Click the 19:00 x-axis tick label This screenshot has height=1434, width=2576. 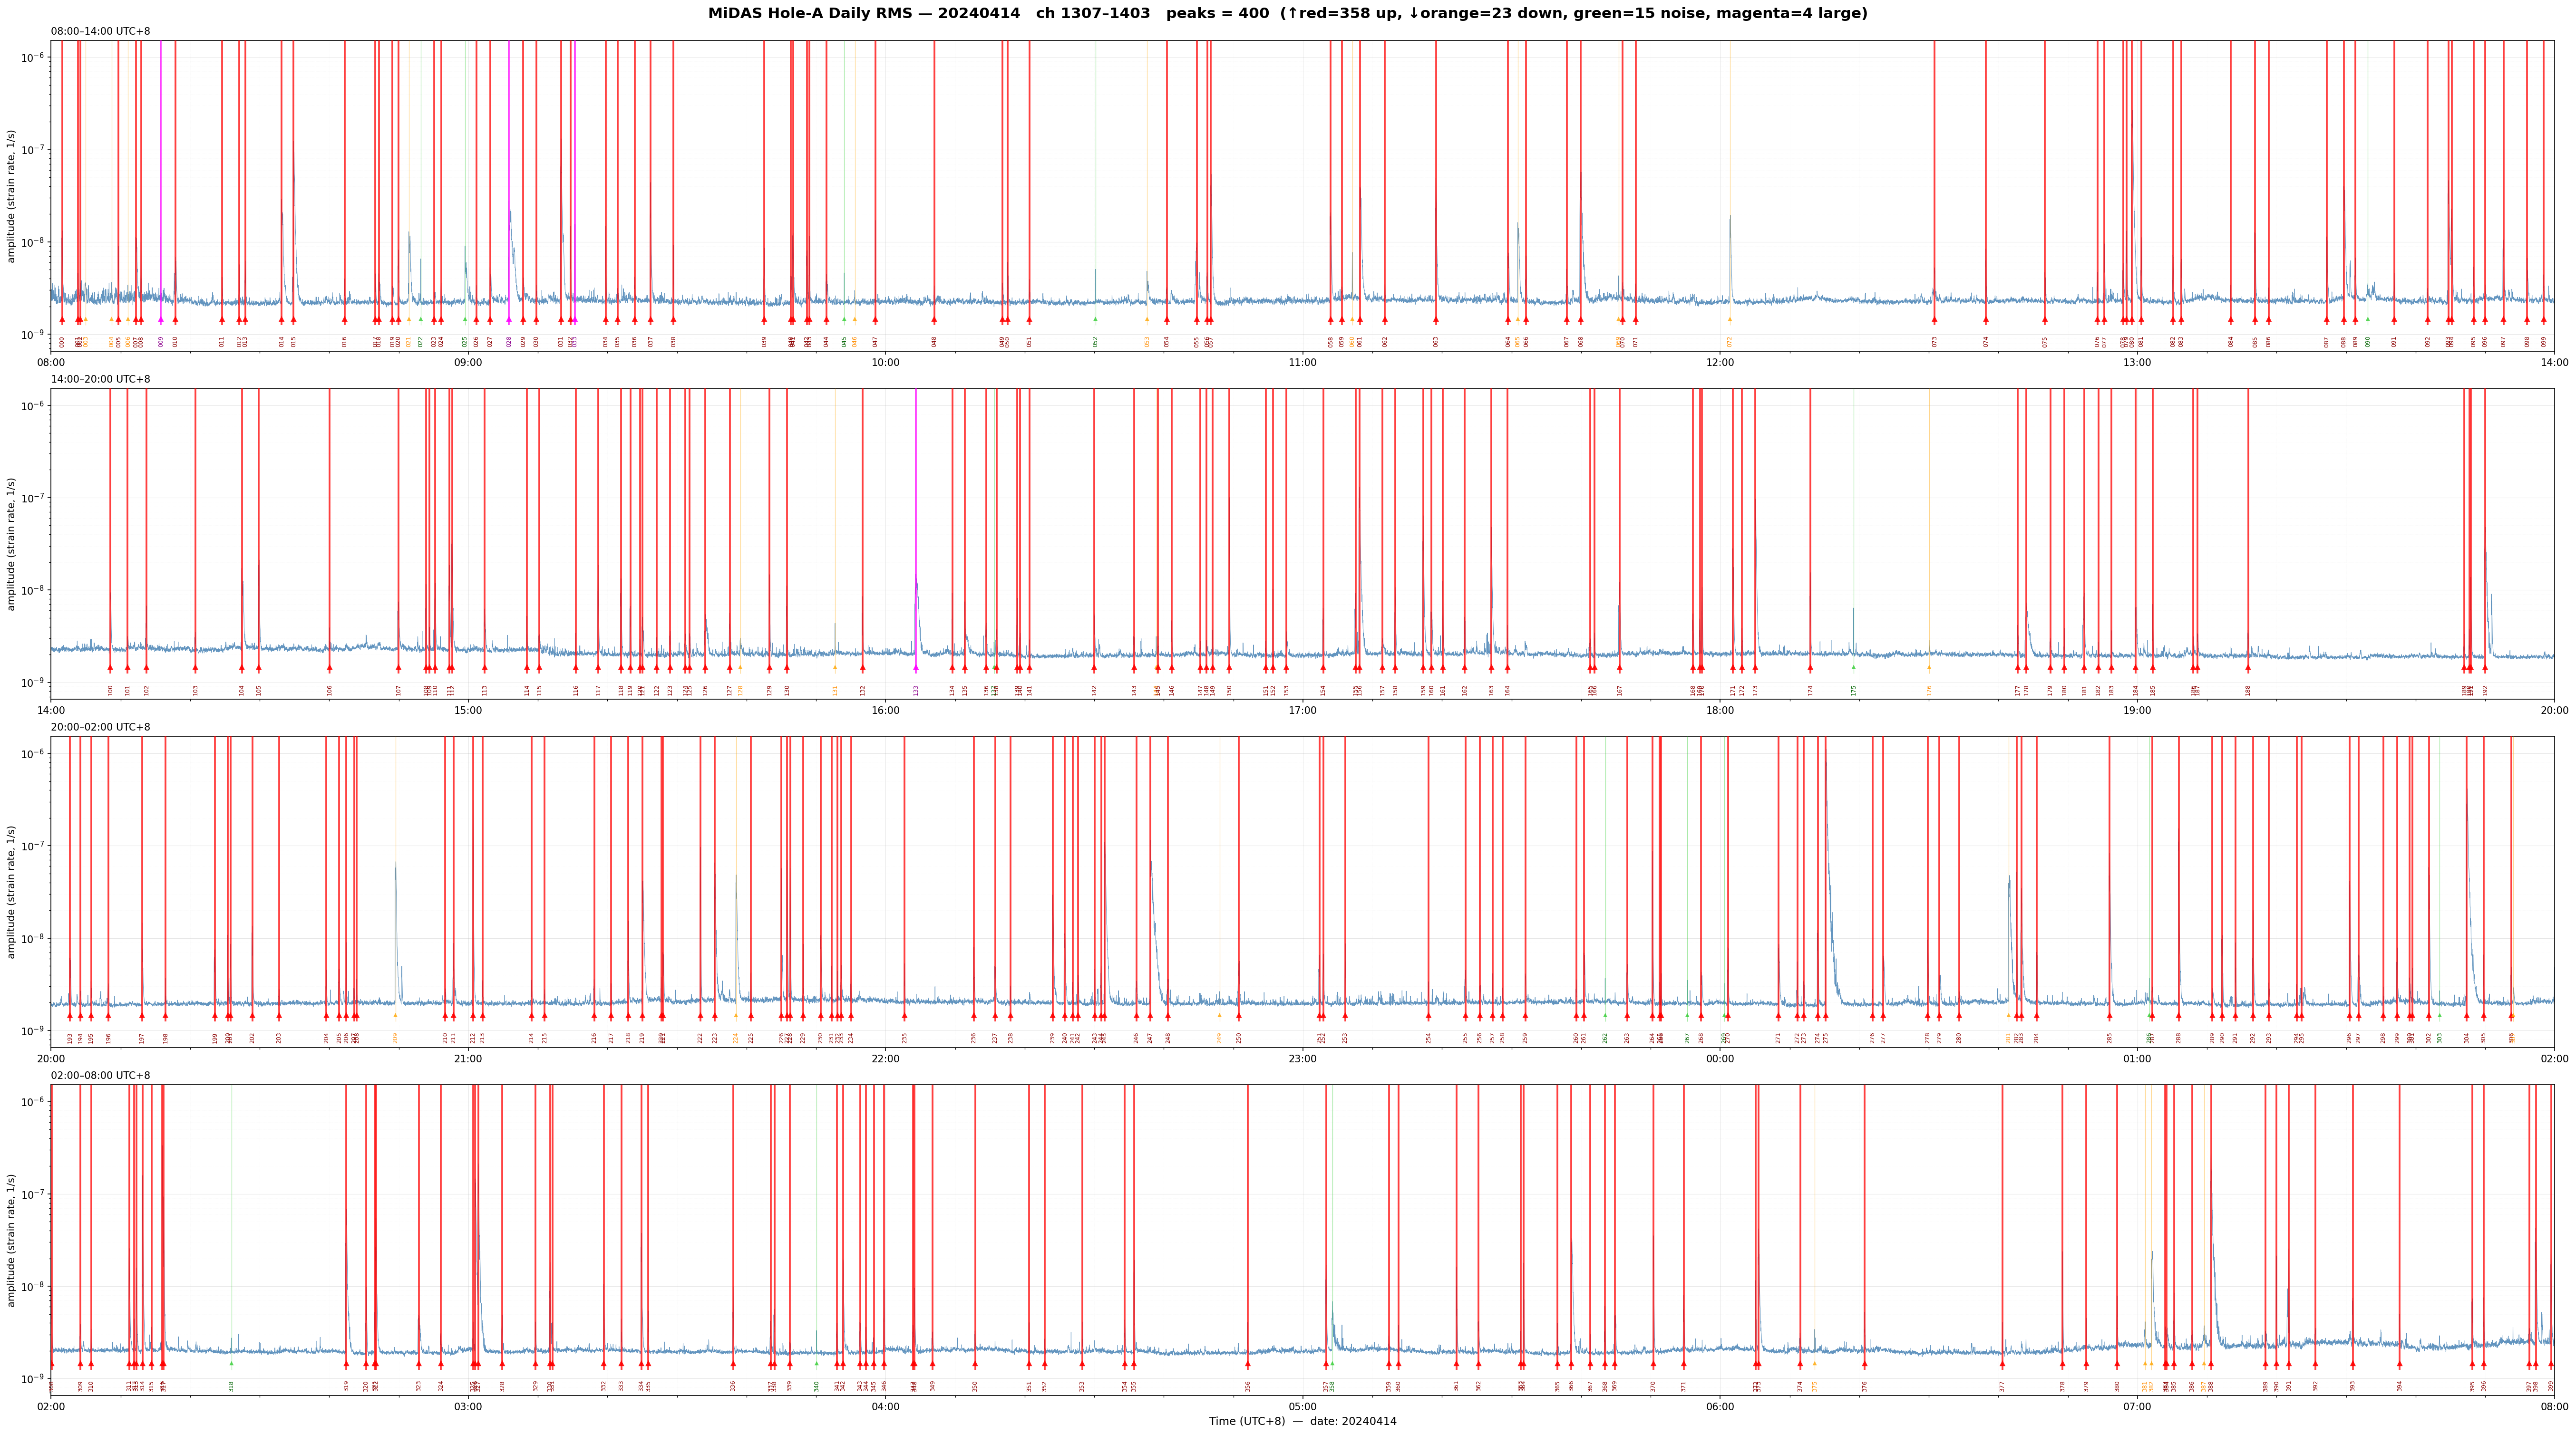click(2137, 711)
